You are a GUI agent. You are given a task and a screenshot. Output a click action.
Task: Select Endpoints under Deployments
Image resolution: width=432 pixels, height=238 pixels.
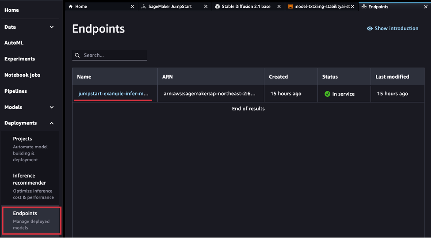pos(31,220)
